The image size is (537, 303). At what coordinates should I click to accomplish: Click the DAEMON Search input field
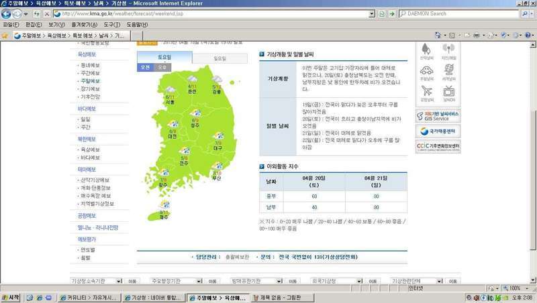[x=459, y=13]
